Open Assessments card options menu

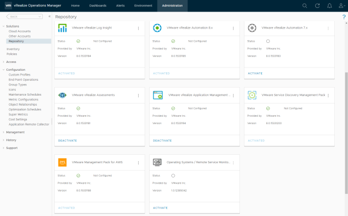138,96
